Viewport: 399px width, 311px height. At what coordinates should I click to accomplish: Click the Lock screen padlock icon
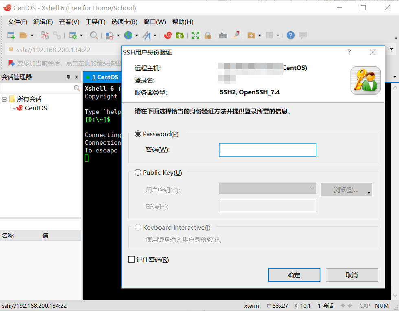tap(208, 35)
